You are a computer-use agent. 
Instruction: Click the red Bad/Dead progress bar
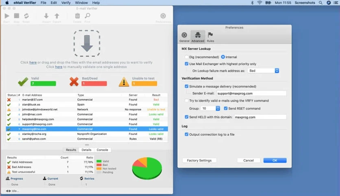click(94, 83)
